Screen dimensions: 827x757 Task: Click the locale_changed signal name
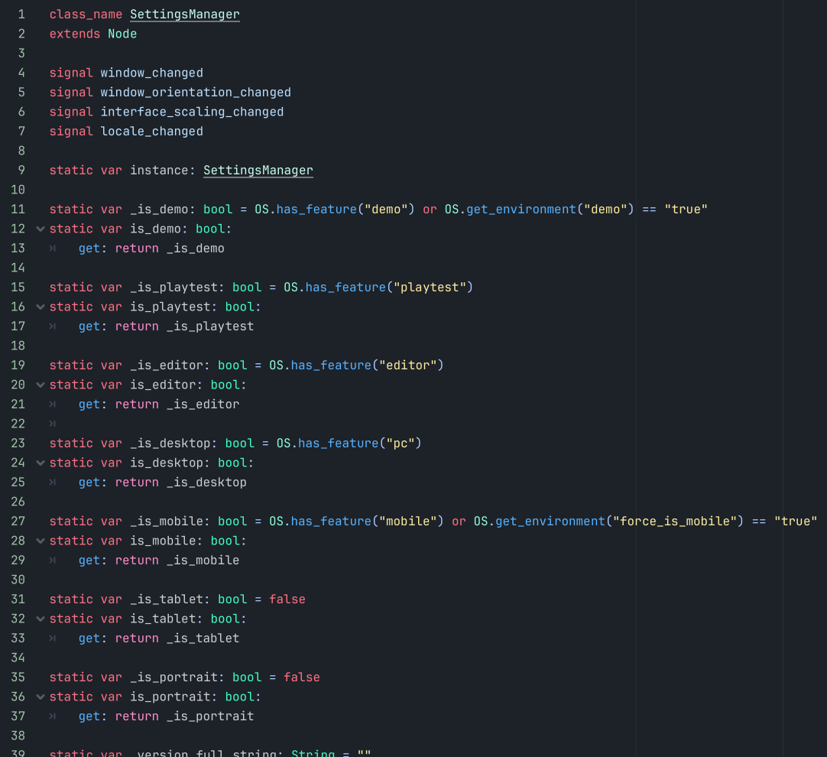coord(151,132)
